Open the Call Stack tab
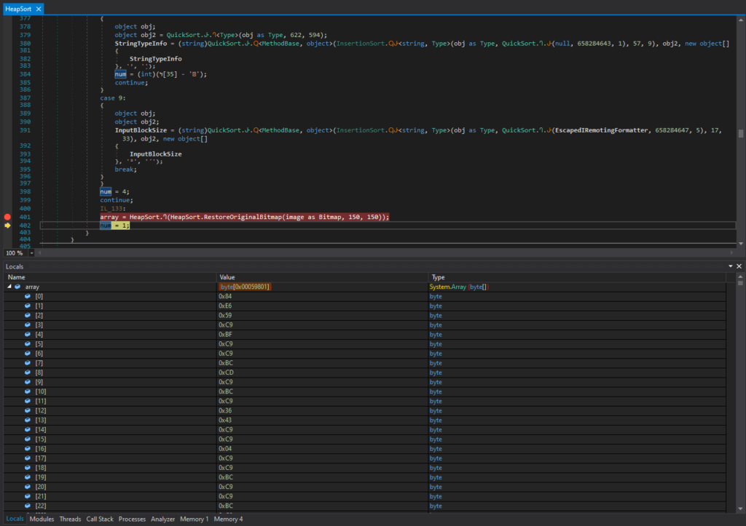The image size is (746, 526). [x=100, y=519]
